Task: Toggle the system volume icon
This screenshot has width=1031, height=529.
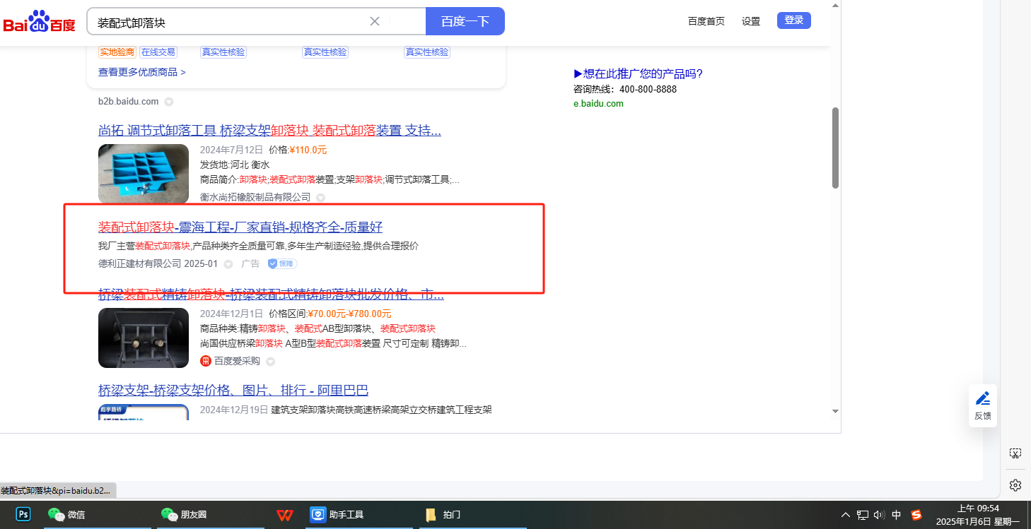Action: [x=879, y=515]
